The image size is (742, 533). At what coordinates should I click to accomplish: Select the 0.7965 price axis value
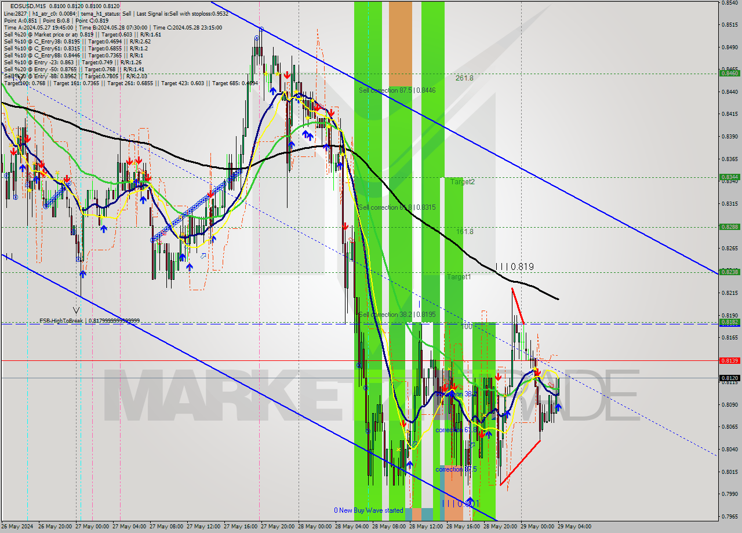click(x=729, y=517)
